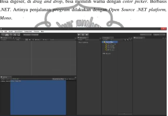Open the Component menu
The width and height of the screenshot is (168, 116).
tap(28, 32)
